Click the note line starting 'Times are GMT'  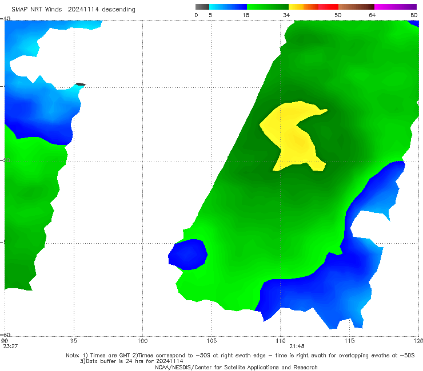240,356
